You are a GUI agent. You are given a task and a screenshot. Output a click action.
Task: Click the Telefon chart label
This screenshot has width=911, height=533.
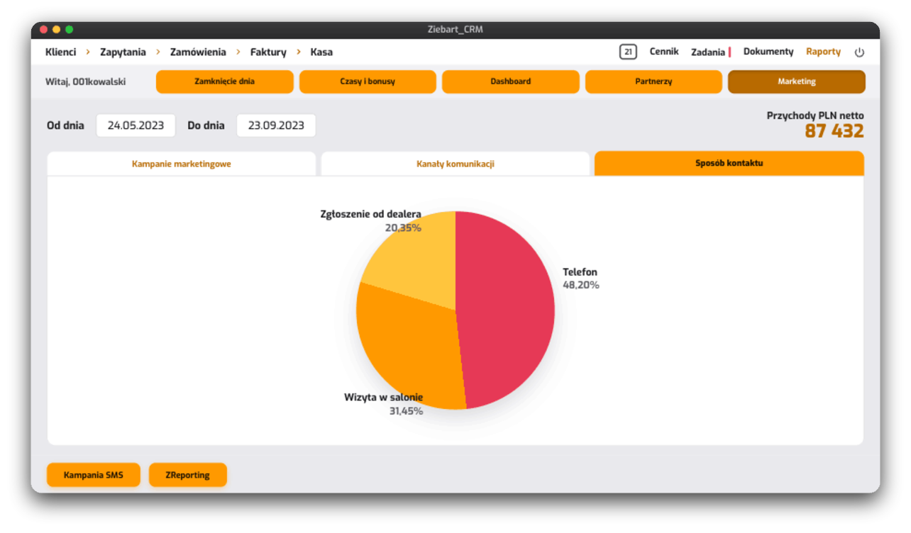click(x=580, y=272)
